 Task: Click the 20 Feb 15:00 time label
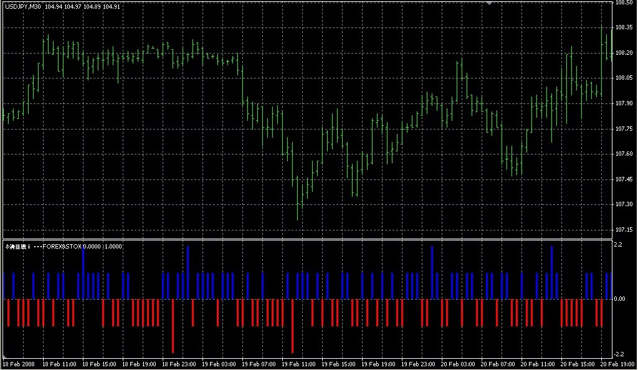click(578, 364)
